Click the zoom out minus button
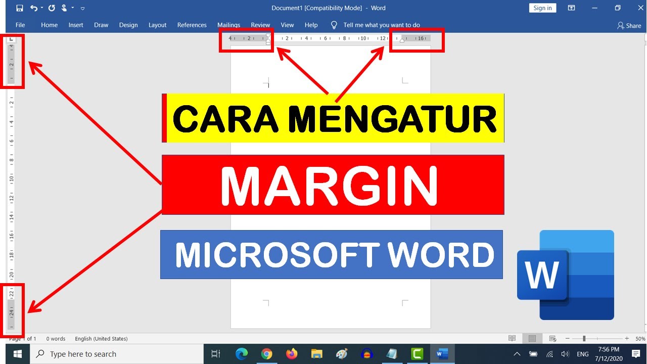 click(x=567, y=338)
